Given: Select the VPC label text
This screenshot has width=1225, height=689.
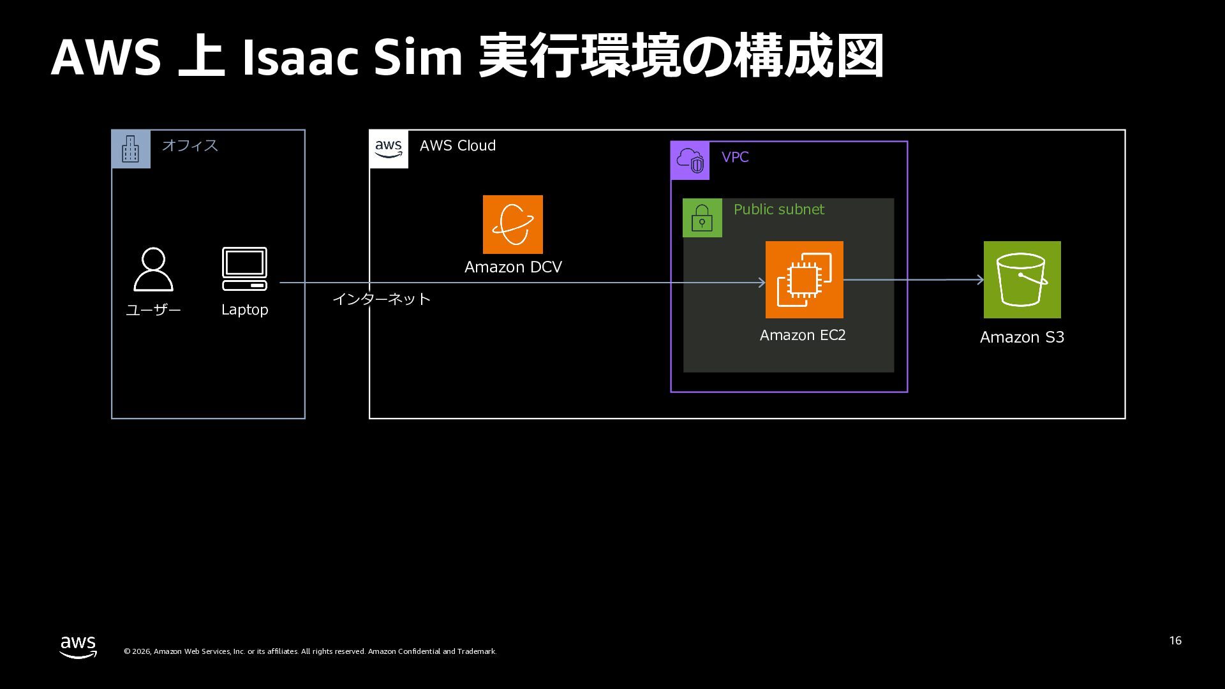Looking at the screenshot, I should click(735, 158).
